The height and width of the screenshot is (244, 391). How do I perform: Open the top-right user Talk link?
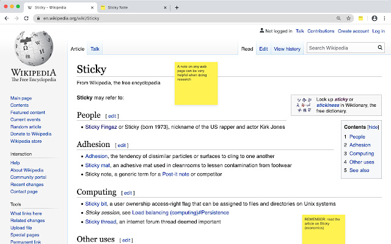tap(300, 31)
